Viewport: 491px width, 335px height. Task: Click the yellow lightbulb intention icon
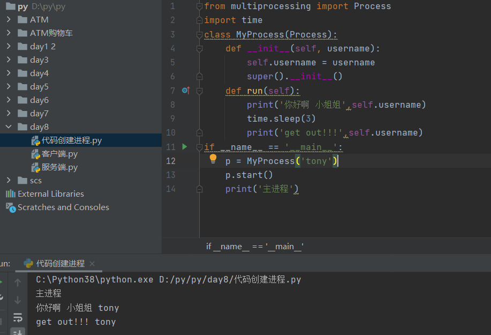click(213, 159)
